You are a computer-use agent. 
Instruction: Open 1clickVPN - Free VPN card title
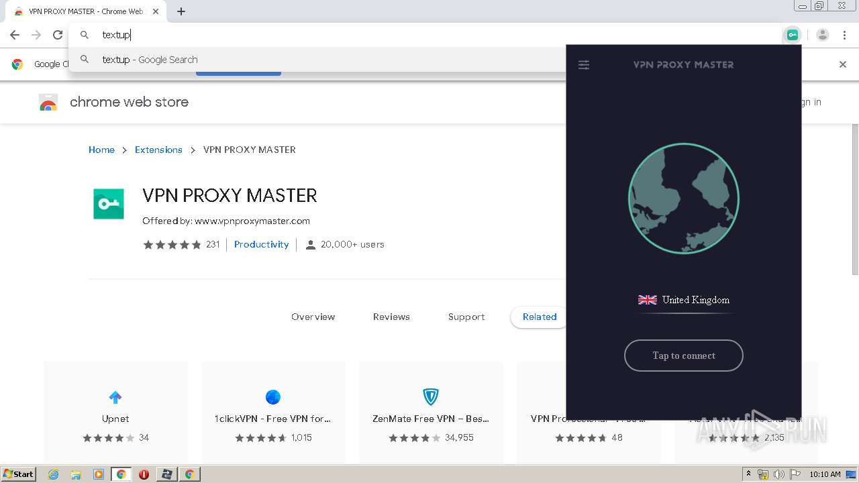pos(272,419)
